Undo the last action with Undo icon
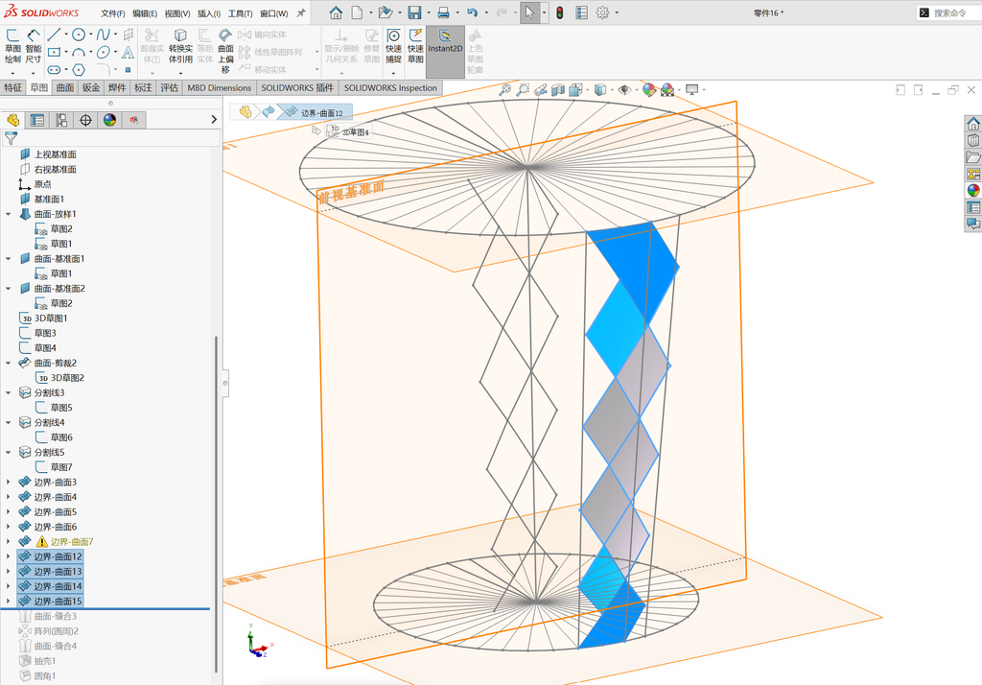 472,12
